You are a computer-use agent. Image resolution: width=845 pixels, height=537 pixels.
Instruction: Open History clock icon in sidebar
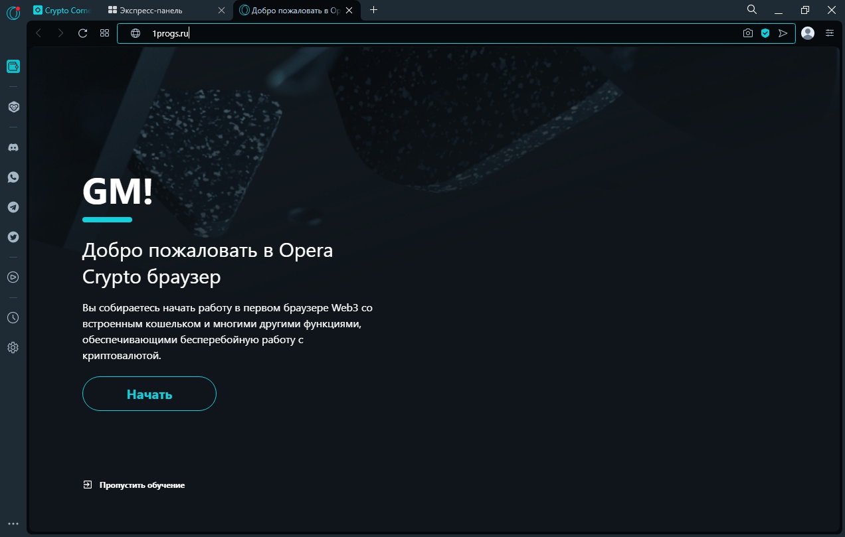[x=13, y=318]
